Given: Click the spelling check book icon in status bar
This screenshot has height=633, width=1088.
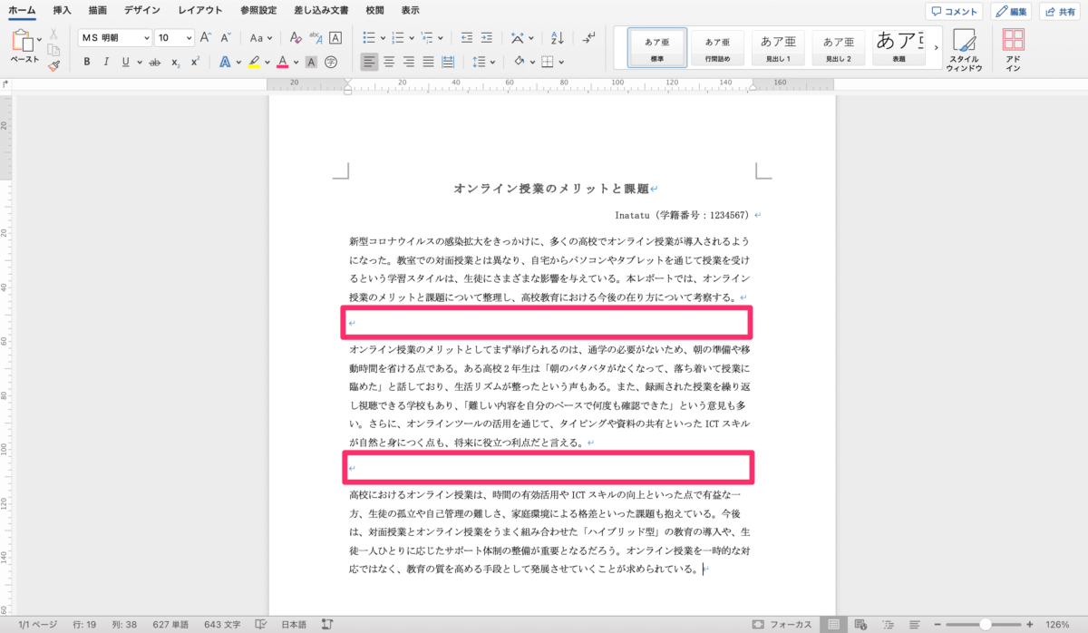Looking at the screenshot, I should click(x=261, y=625).
